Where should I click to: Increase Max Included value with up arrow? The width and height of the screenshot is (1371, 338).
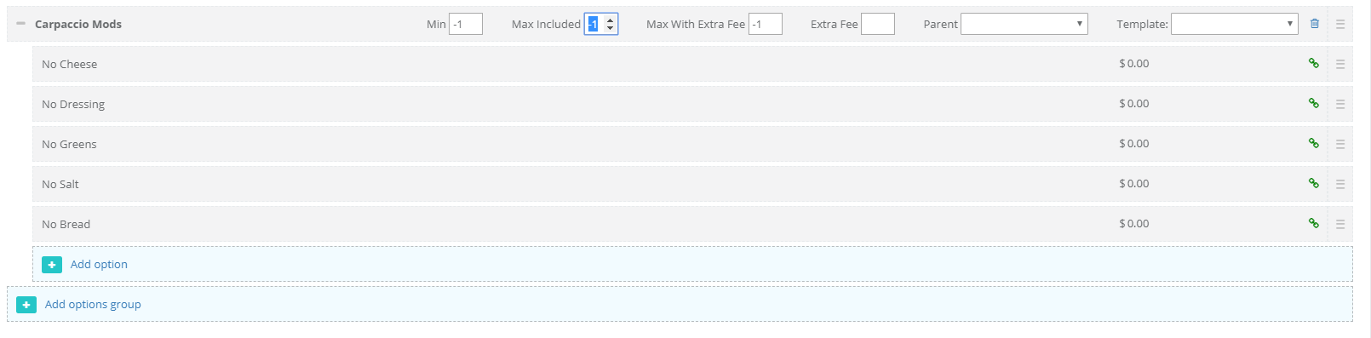click(610, 20)
